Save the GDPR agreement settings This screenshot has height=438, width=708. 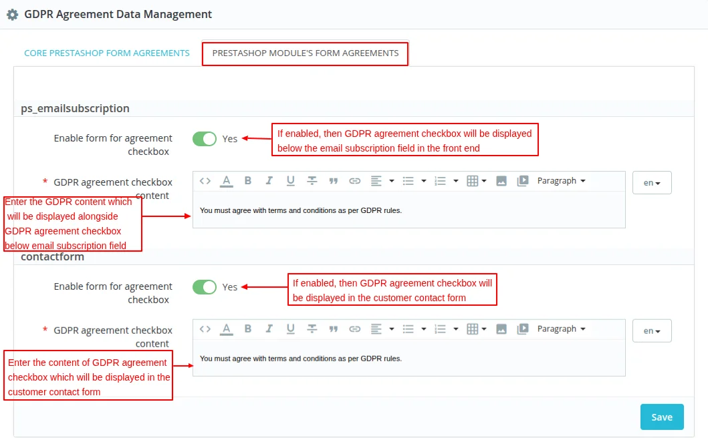pyautogui.click(x=662, y=416)
